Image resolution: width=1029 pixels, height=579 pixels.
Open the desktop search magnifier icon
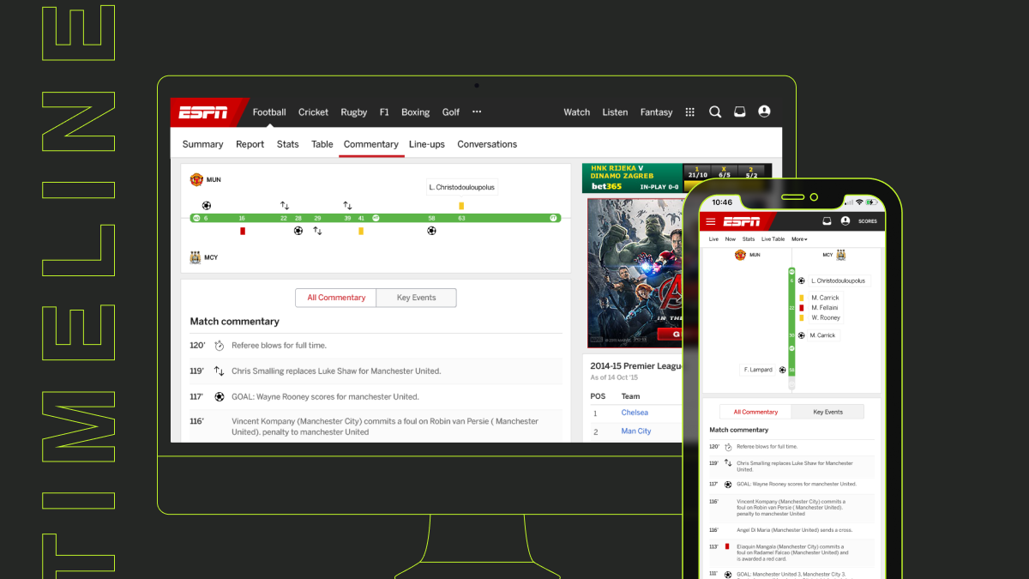[715, 112]
